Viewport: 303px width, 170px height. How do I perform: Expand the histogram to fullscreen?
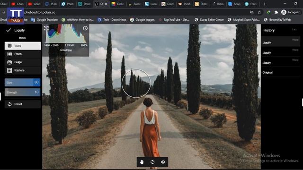pyautogui.click(x=46, y=28)
